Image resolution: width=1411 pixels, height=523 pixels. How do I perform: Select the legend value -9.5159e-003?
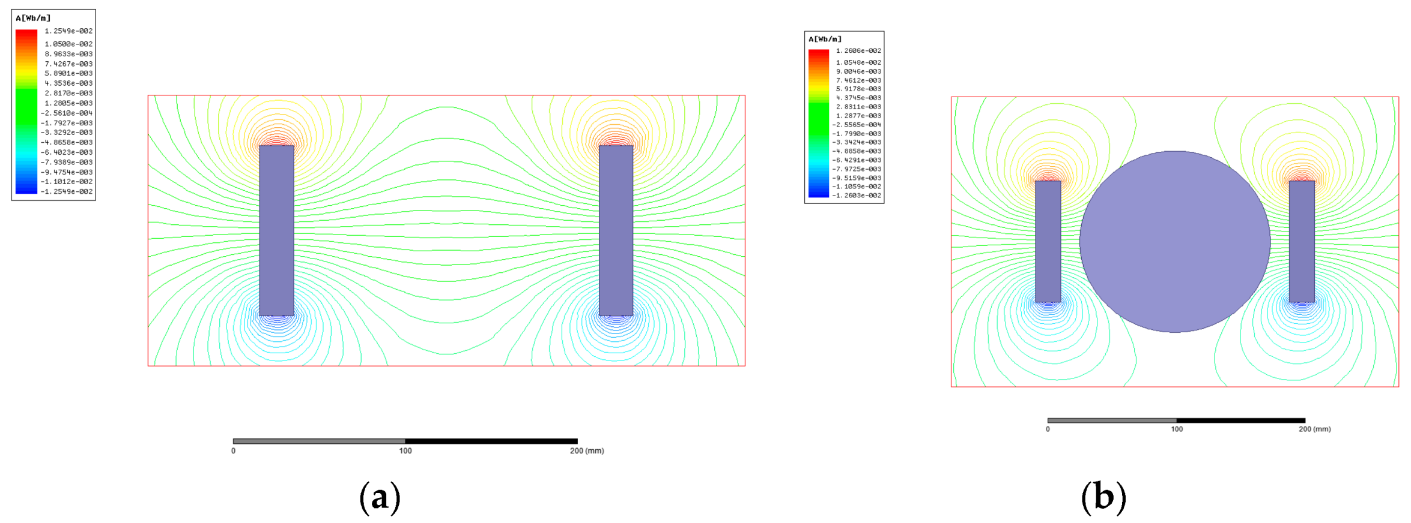[857, 178]
